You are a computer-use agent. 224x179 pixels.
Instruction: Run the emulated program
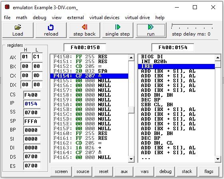coord(151,30)
